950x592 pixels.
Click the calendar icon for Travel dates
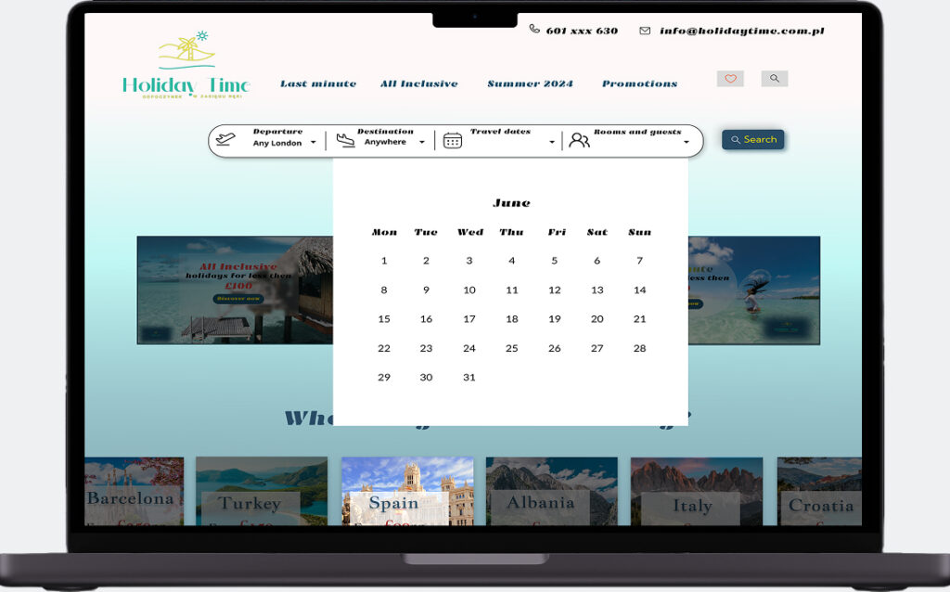click(x=452, y=141)
